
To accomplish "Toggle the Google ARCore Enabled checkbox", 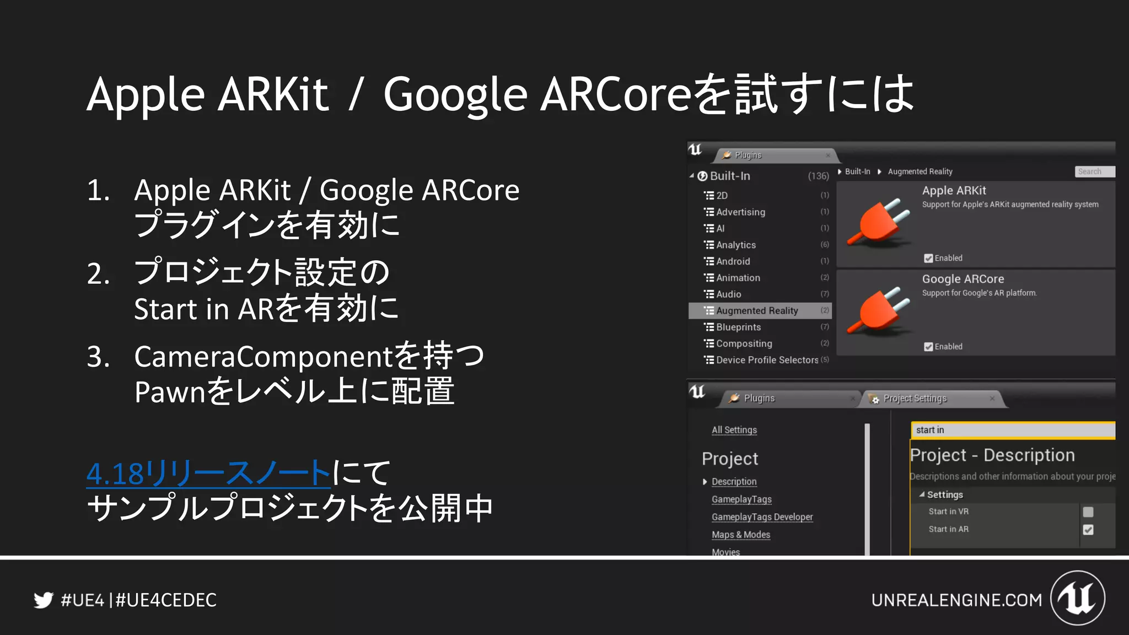I will (x=928, y=347).
